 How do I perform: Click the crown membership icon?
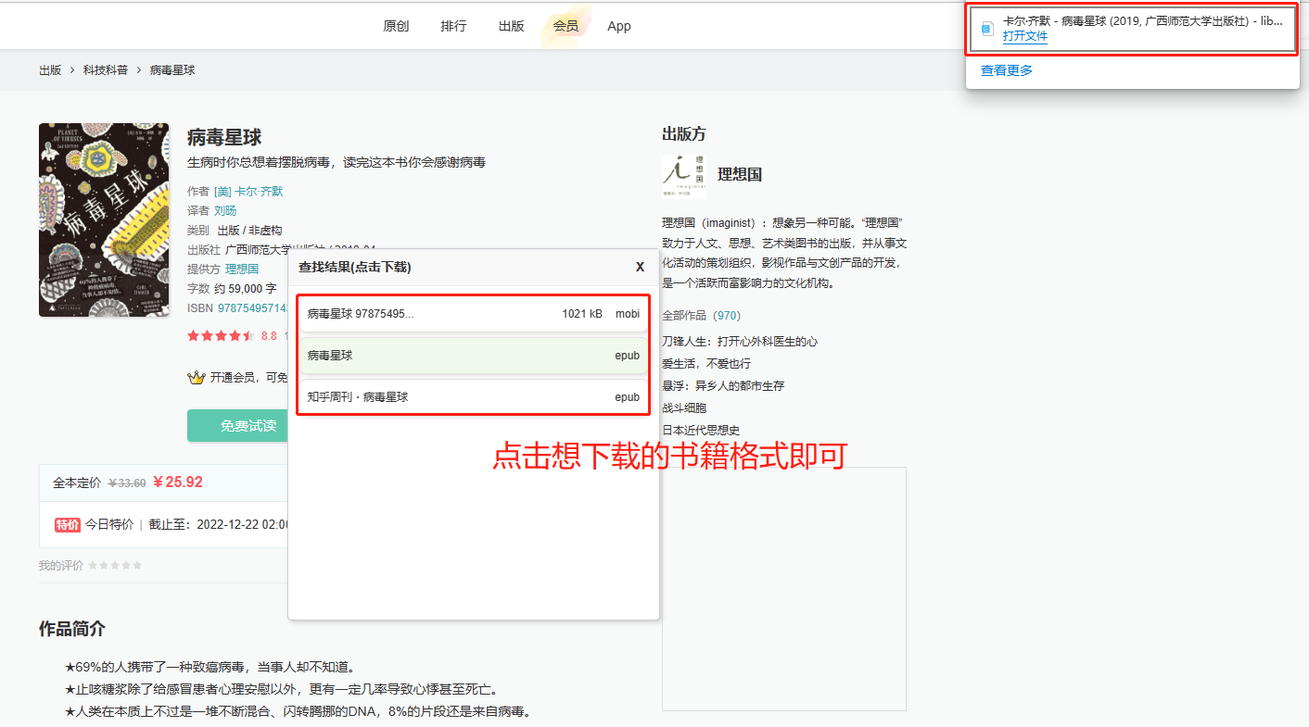197,377
